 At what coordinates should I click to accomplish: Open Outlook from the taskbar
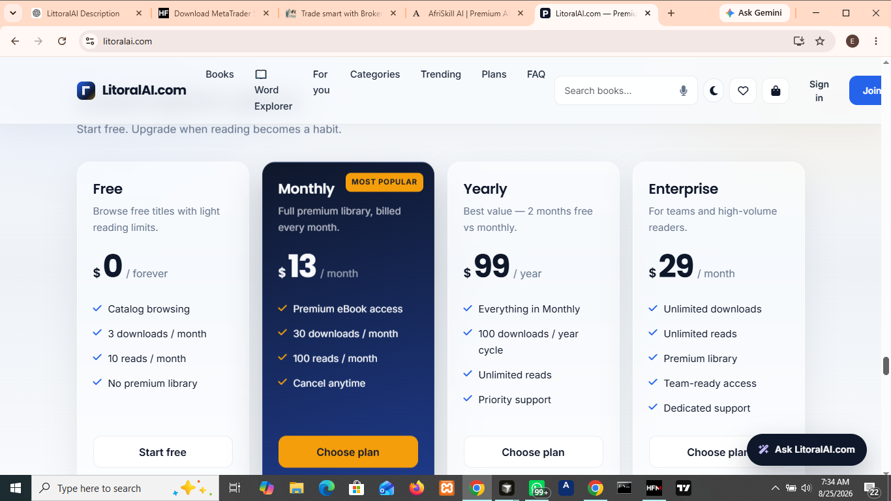coord(387,488)
